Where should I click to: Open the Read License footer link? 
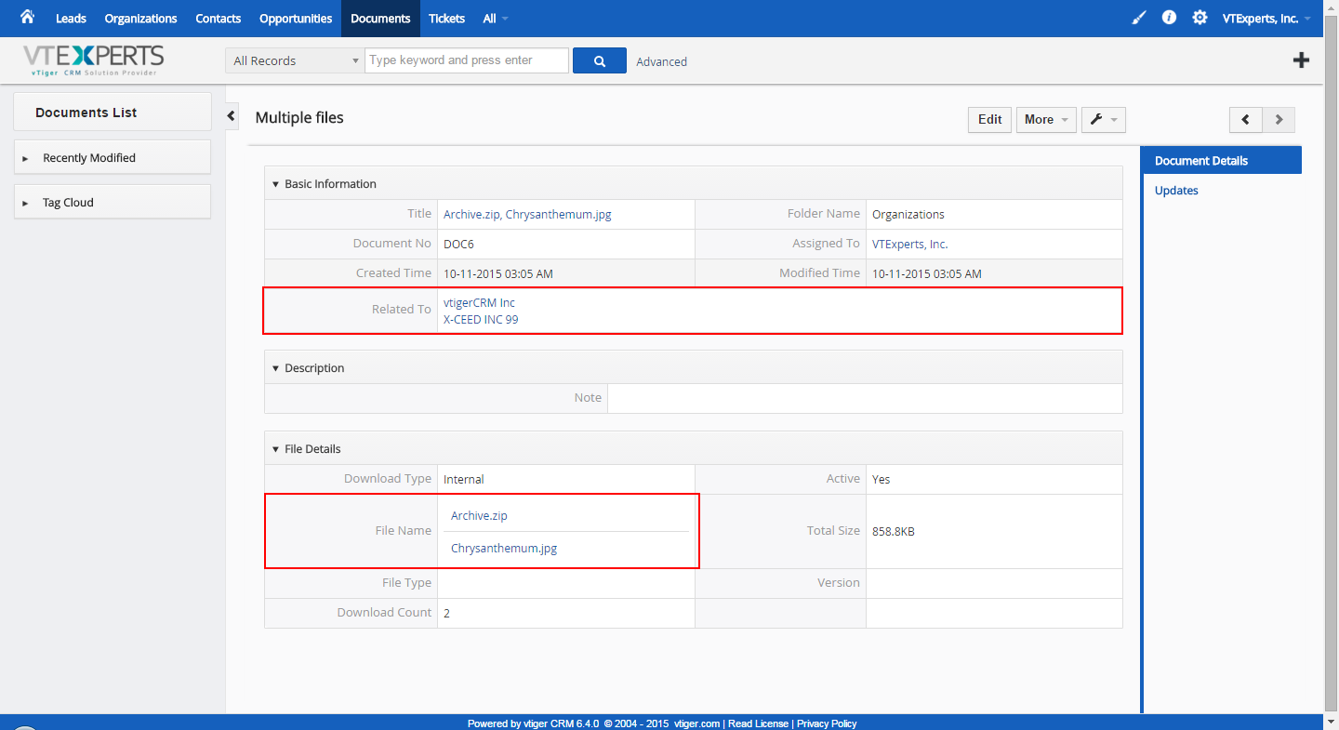point(758,723)
